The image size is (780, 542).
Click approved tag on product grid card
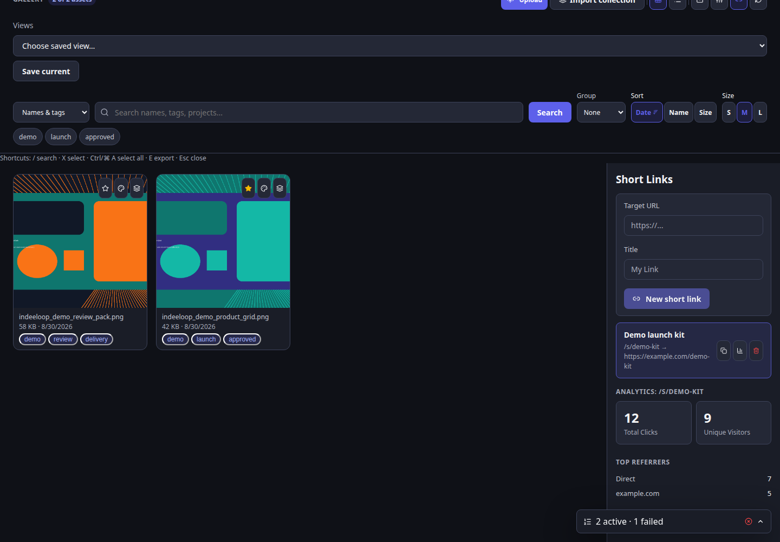pos(242,339)
